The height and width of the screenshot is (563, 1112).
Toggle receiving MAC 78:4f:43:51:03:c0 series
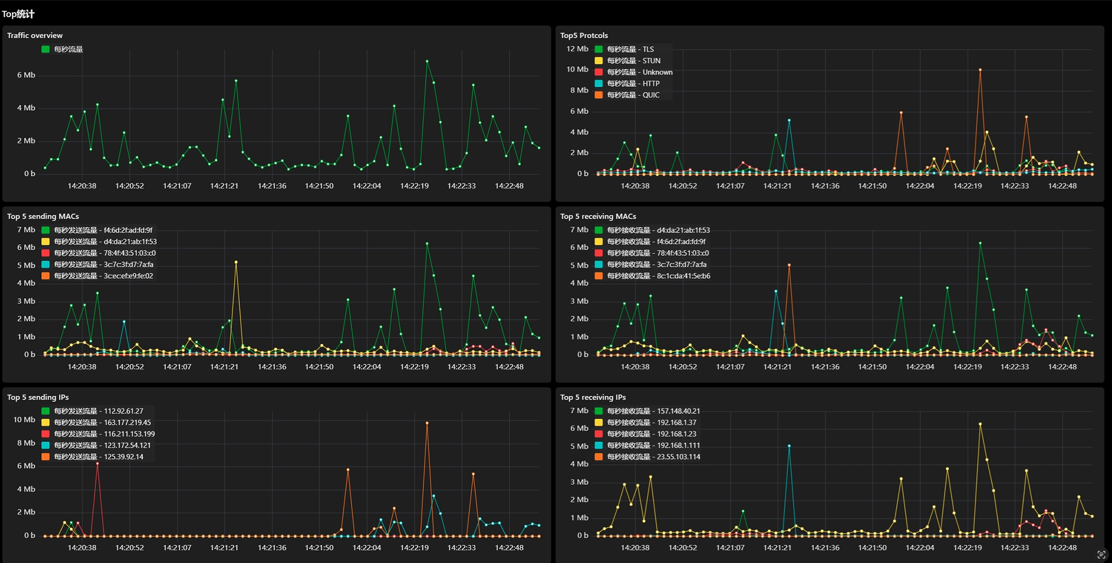pyautogui.click(x=658, y=253)
